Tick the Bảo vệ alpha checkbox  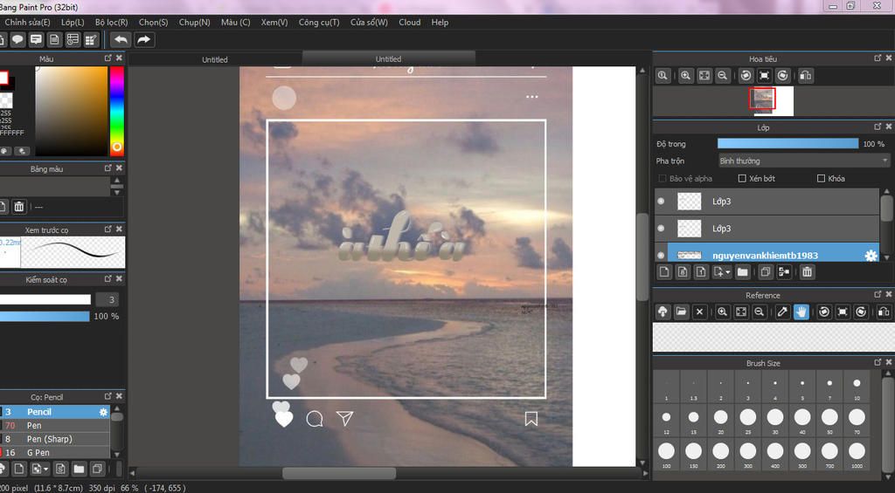tap(663, 178)
